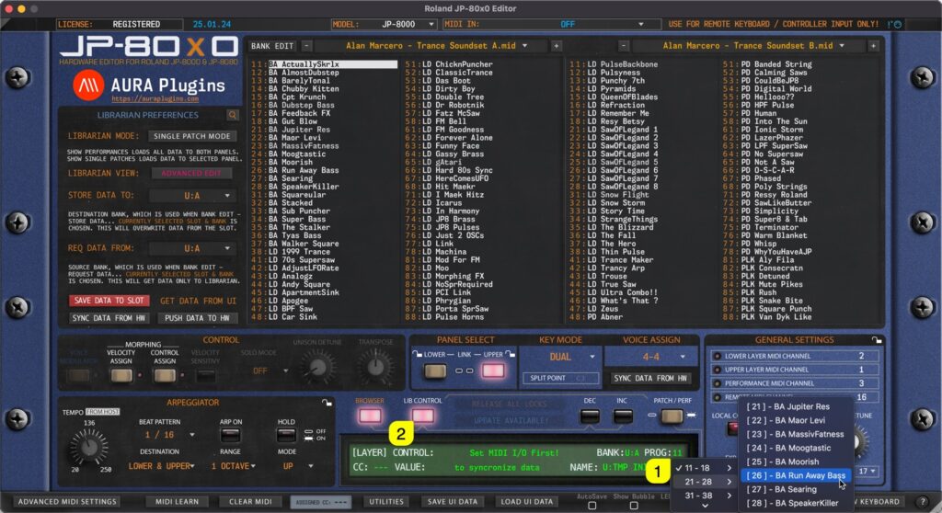Open the Key Mode DUAL dropdown
942x513 pixels.
560,357
